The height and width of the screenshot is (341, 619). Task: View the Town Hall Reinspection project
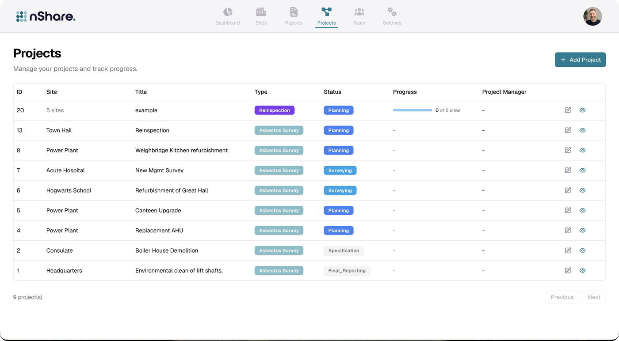[x=582, y=130]
